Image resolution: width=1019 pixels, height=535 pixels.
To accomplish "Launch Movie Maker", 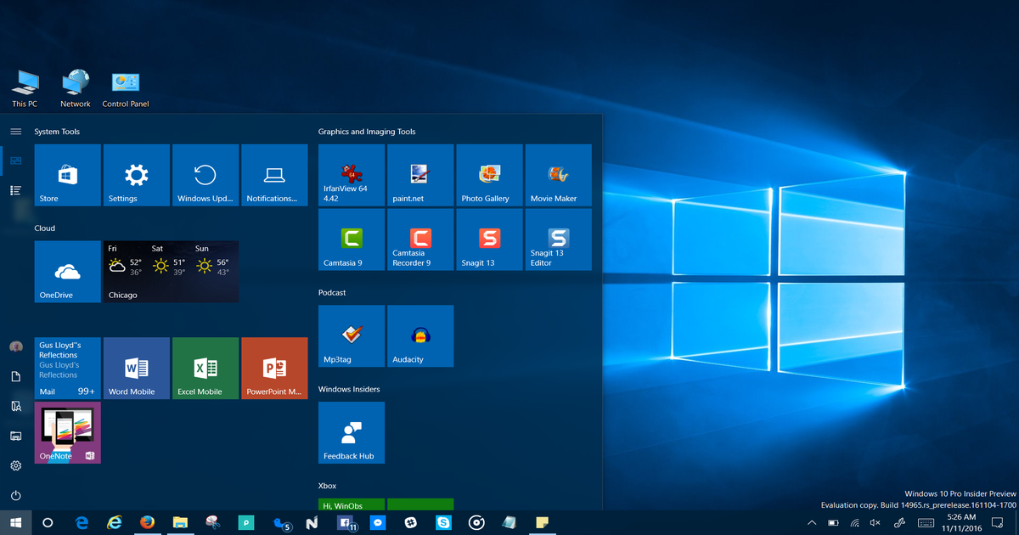I will [x=558, y=175].
